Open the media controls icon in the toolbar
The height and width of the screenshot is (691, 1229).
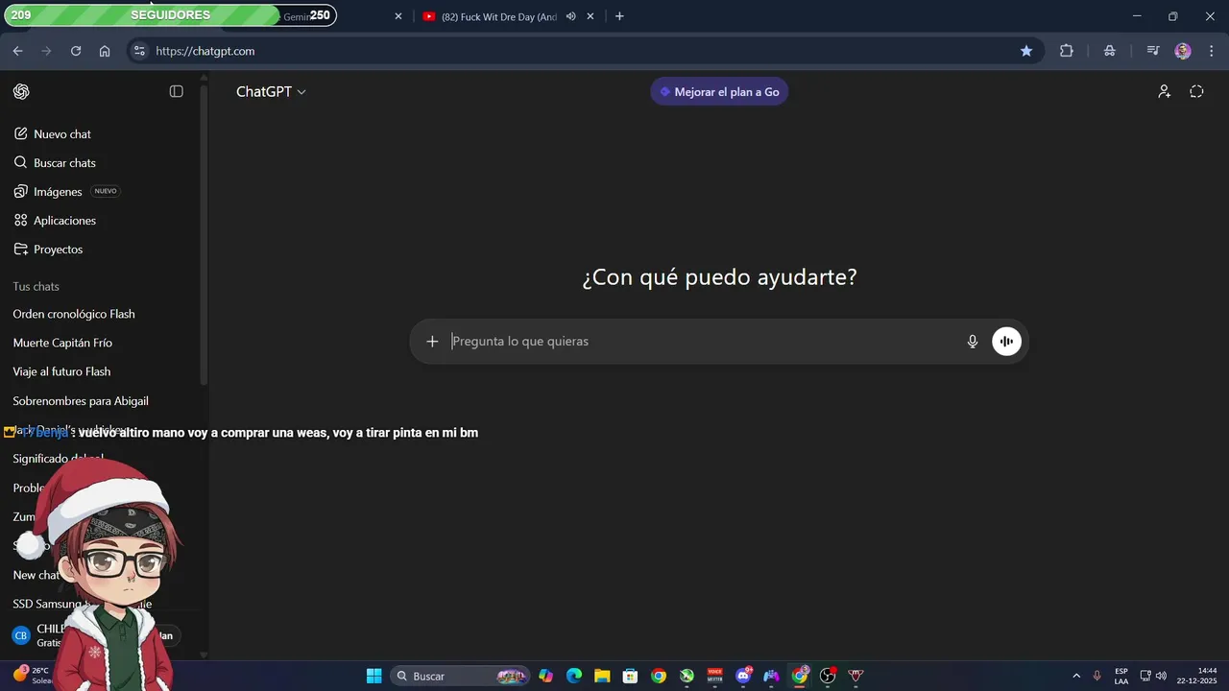point(1153,51)
